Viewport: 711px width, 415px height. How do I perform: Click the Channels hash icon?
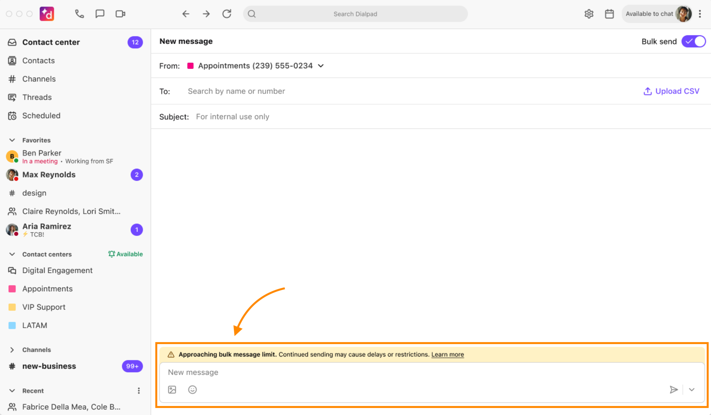click(x=12, y=79)
